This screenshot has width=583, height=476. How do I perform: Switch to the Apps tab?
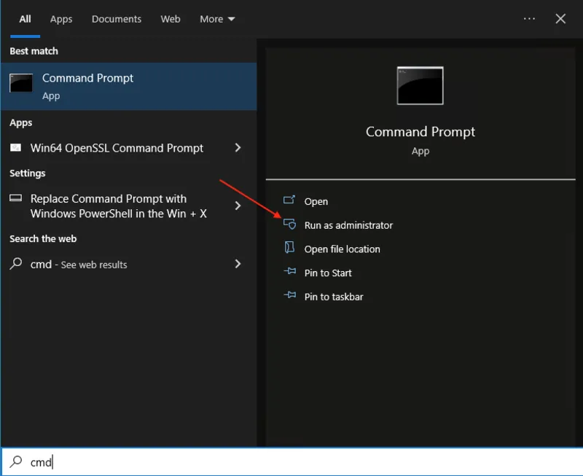[61, 19]
